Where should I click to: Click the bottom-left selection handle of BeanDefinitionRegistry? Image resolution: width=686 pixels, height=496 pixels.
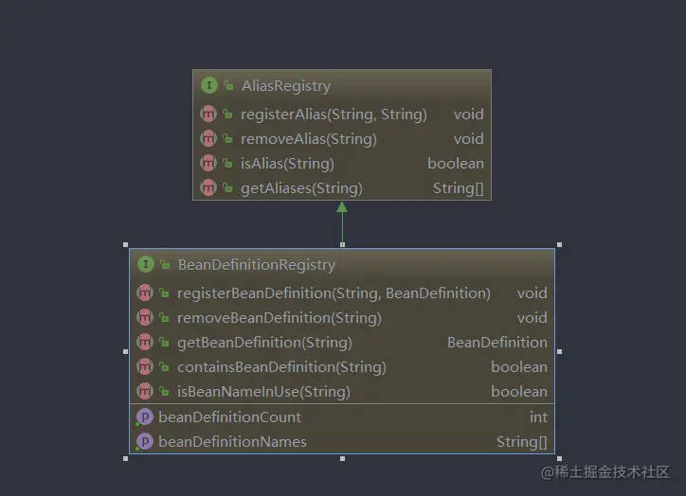[126, 458]
